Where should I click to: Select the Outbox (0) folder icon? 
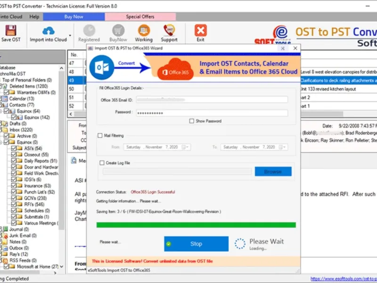(x=5, y=248)
